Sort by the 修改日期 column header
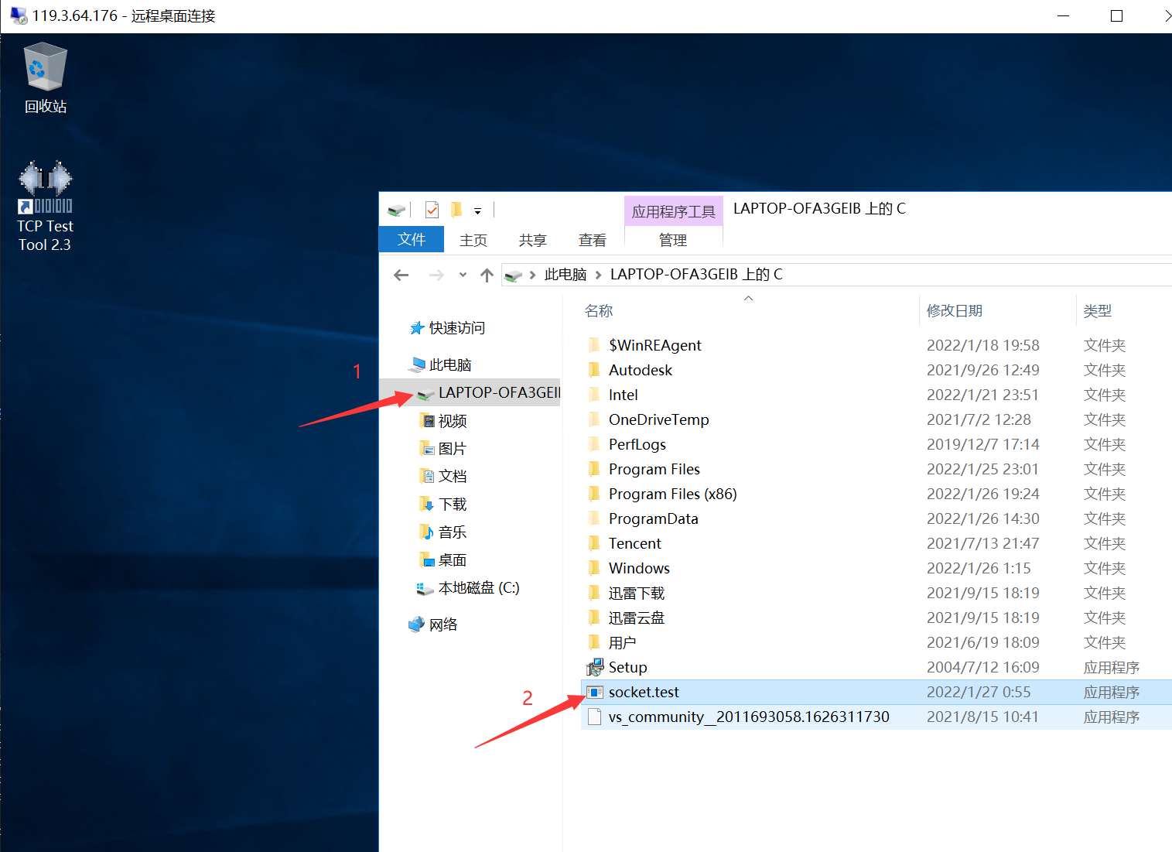Image resolution: width=1172 pixels, height=852 pixels. pyautogui.click(x=955, y=311)
